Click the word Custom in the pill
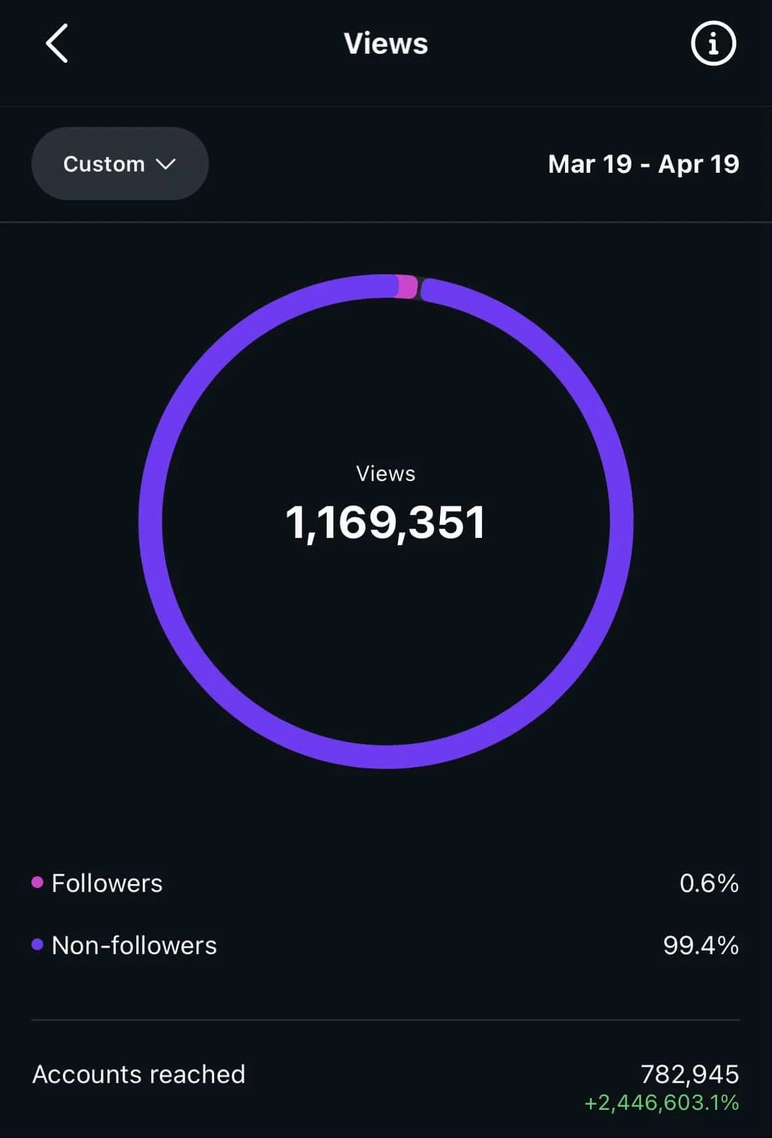This screenshot has width=772, height=1138. pyautogui.click(x=103, y=164)
